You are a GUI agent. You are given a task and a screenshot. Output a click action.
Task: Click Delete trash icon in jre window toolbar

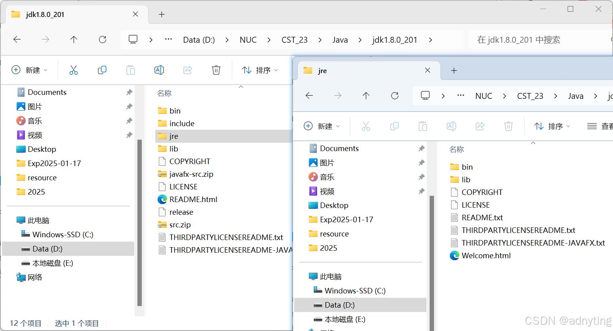(x=508, y=126)
